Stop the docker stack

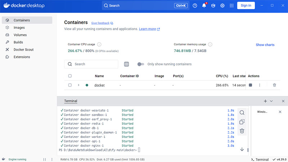(250, 85)
